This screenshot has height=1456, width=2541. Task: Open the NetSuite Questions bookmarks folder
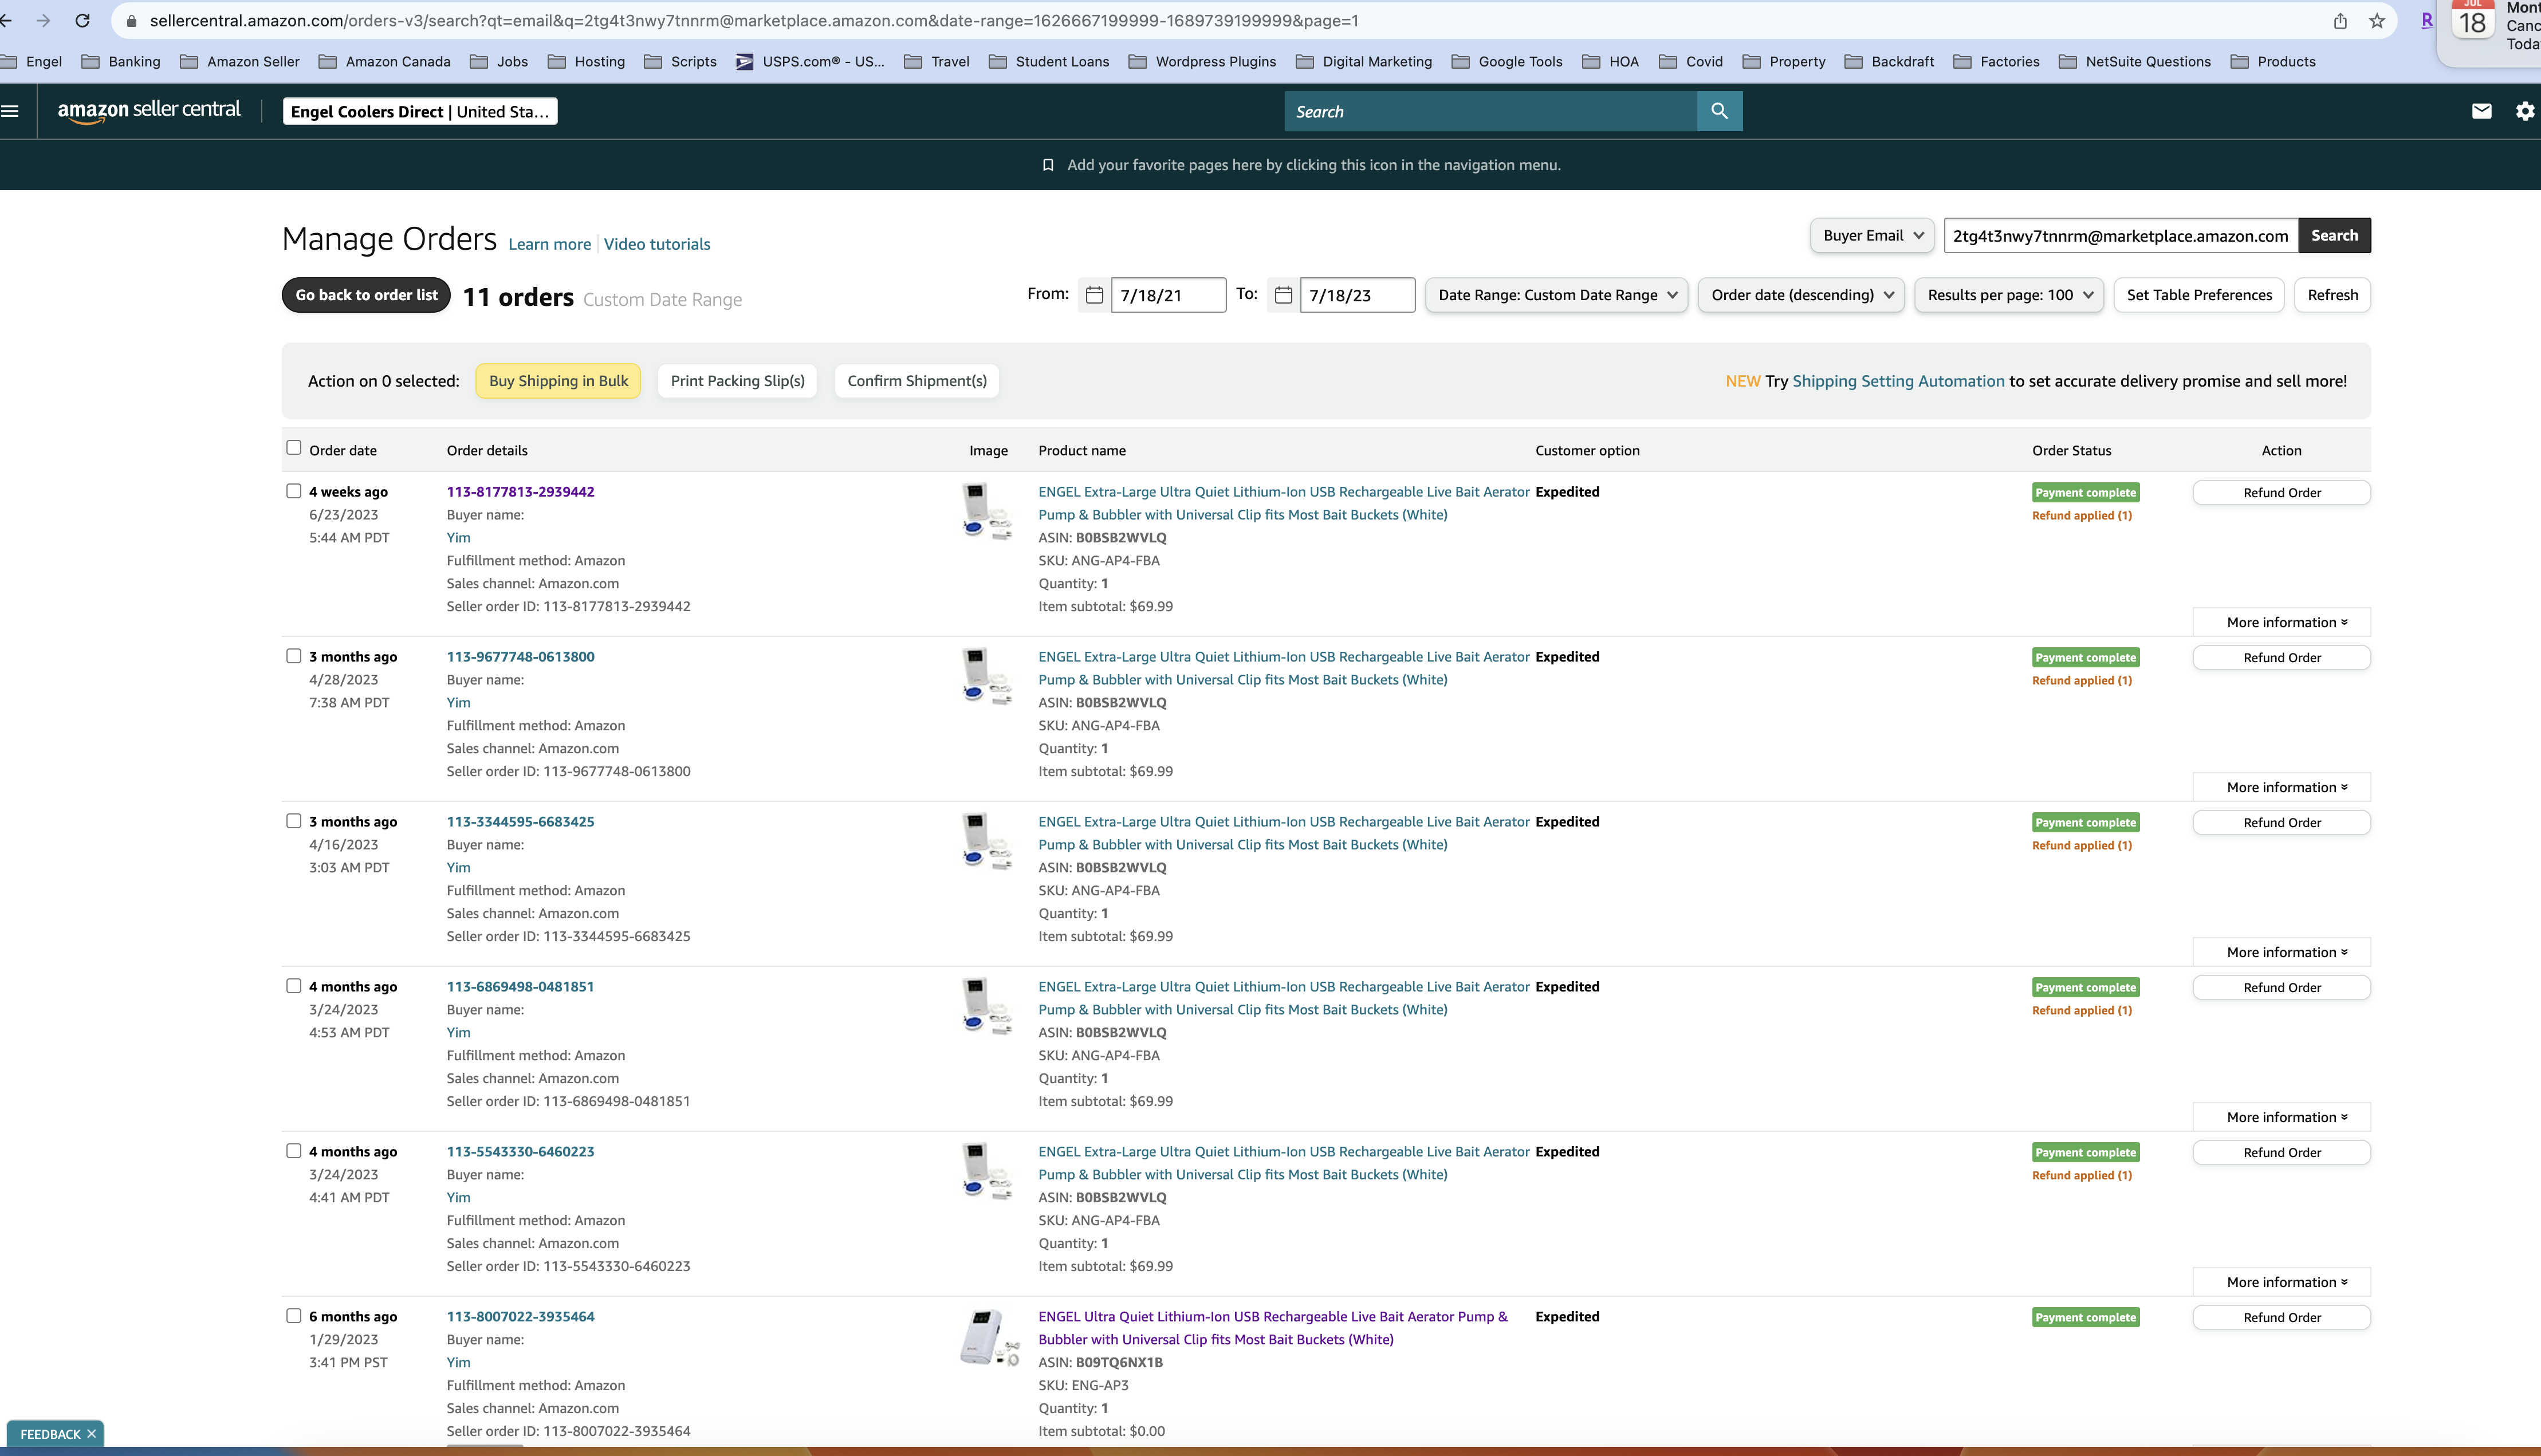coord(2135,62)
